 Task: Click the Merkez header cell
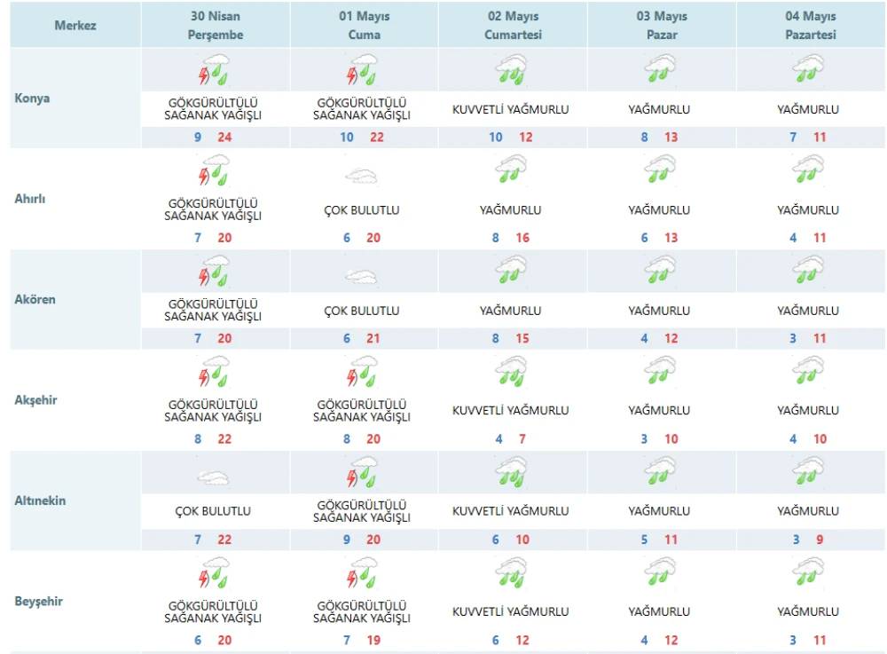tap(75, 26)
